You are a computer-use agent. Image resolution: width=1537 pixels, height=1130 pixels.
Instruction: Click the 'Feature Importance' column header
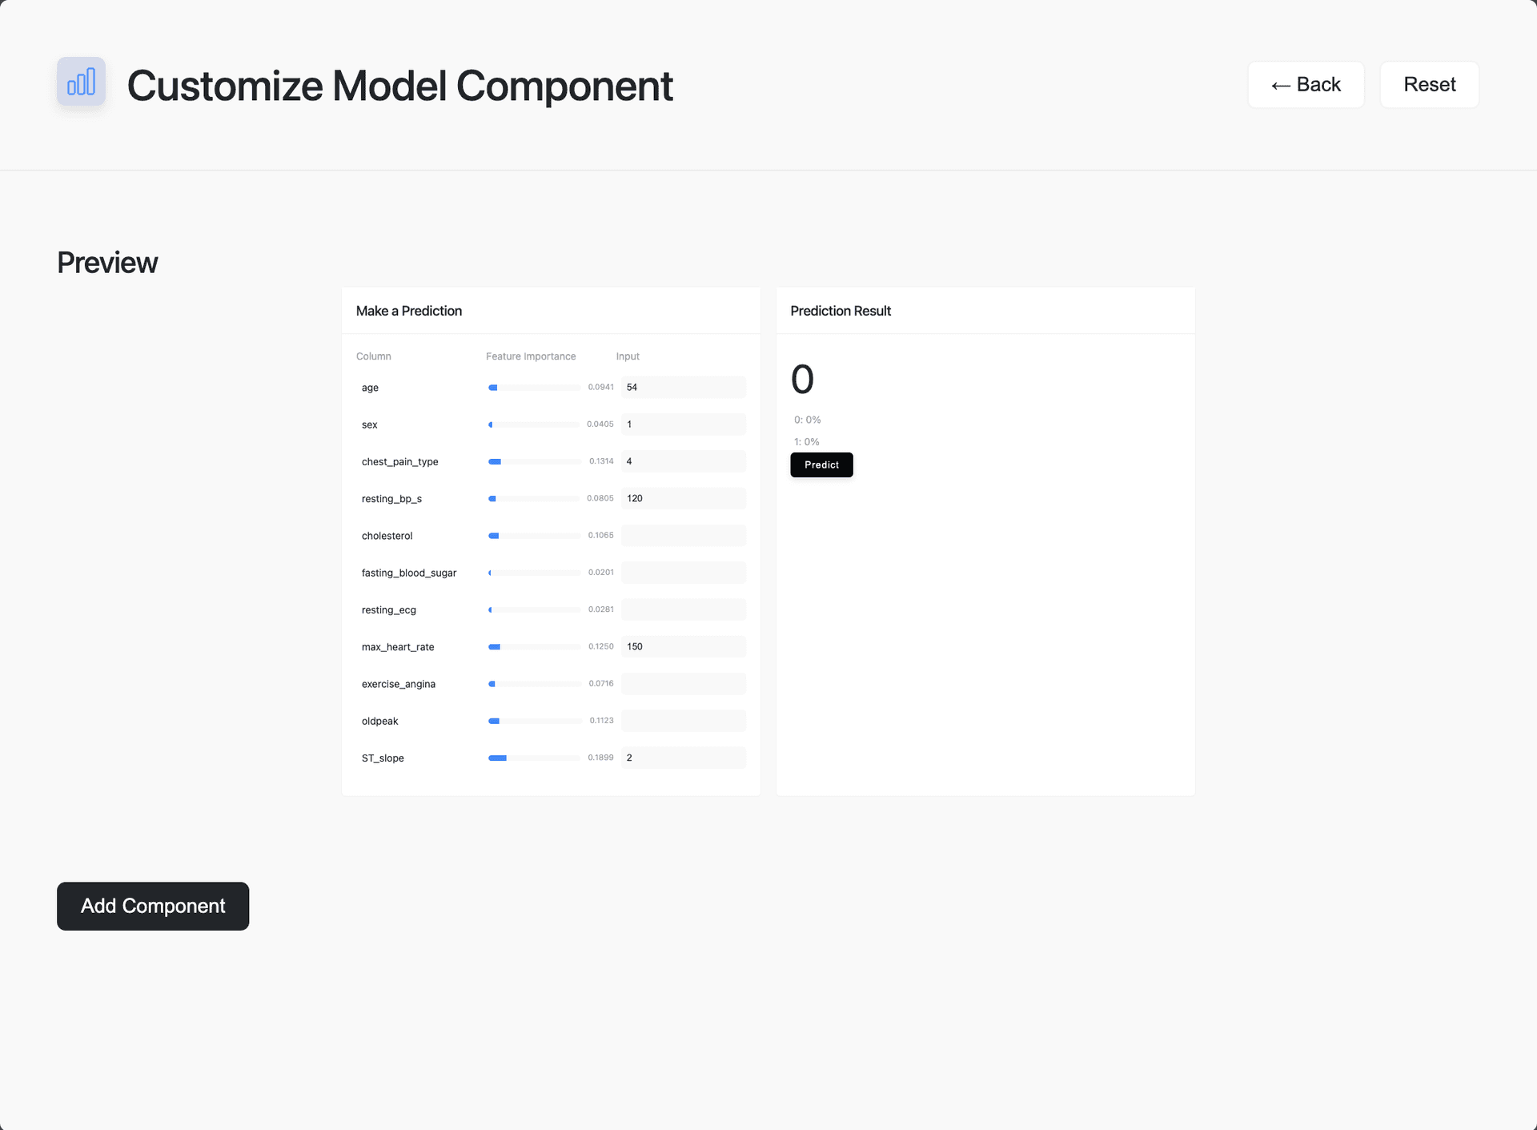click(x=531, y=356)
